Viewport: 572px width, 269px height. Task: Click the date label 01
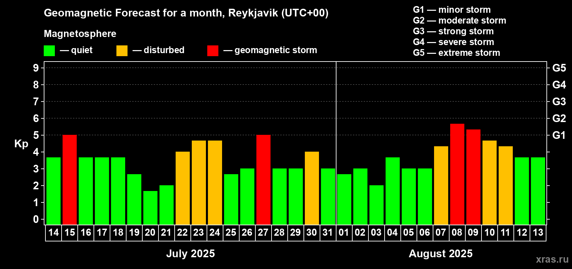point(344,232)
